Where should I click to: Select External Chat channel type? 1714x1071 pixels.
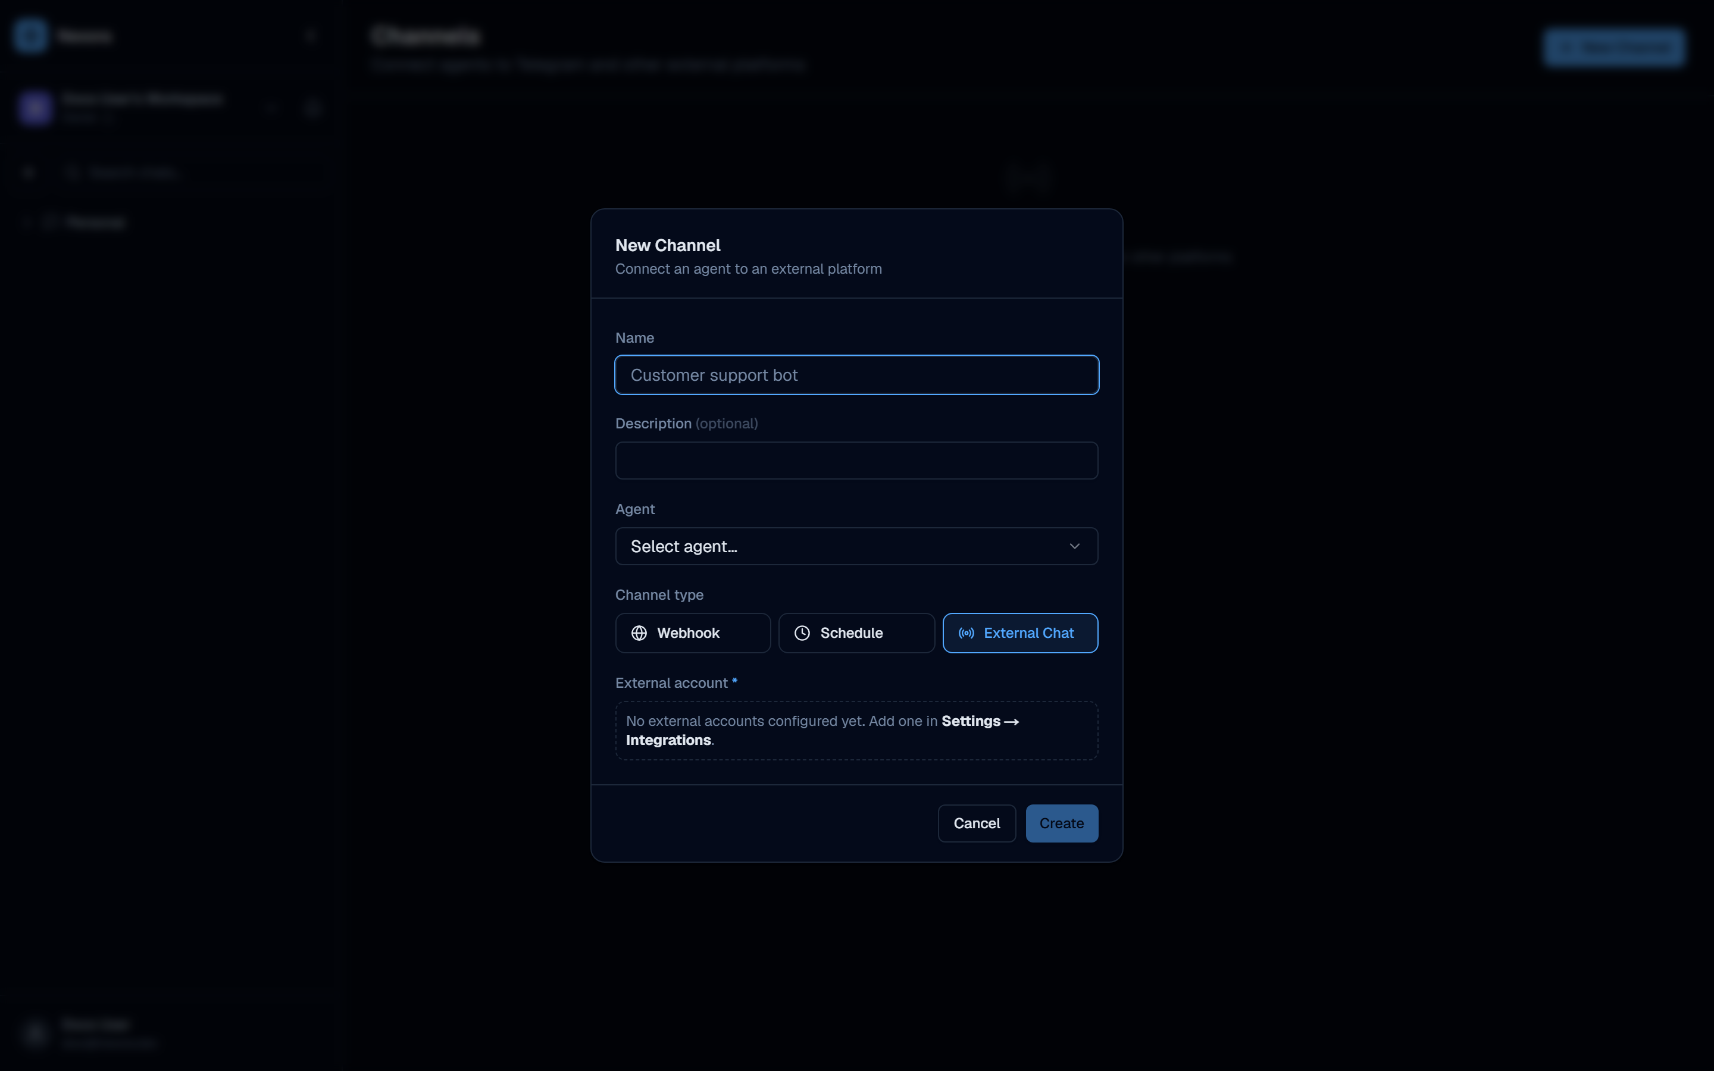tap(1020, 633)
